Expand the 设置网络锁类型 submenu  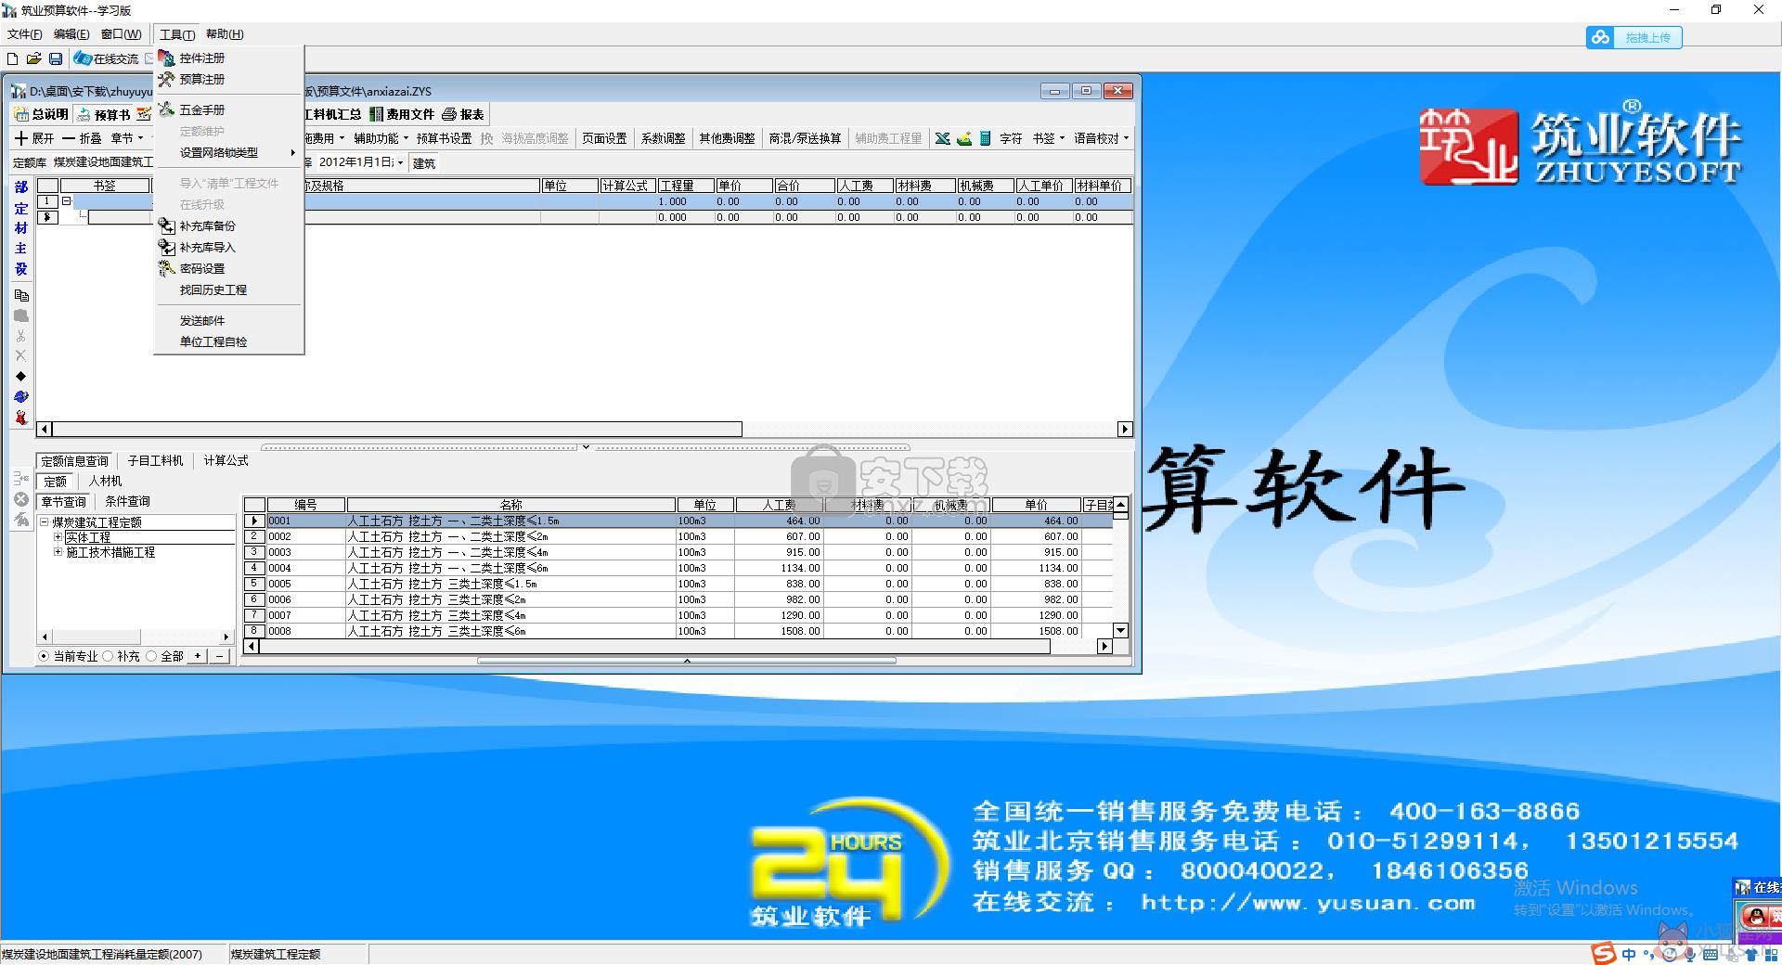pyautogui.click(x=228, y=152)
